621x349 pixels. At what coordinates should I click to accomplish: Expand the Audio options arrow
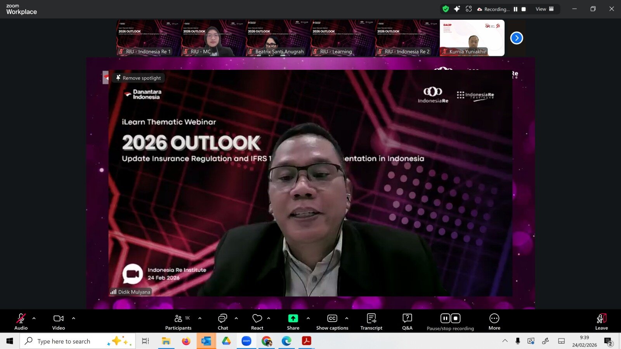tap(34, 318)
